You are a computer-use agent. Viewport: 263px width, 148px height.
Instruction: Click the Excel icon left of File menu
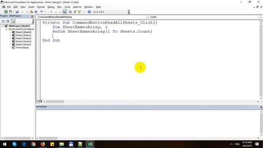pos(4,7)
